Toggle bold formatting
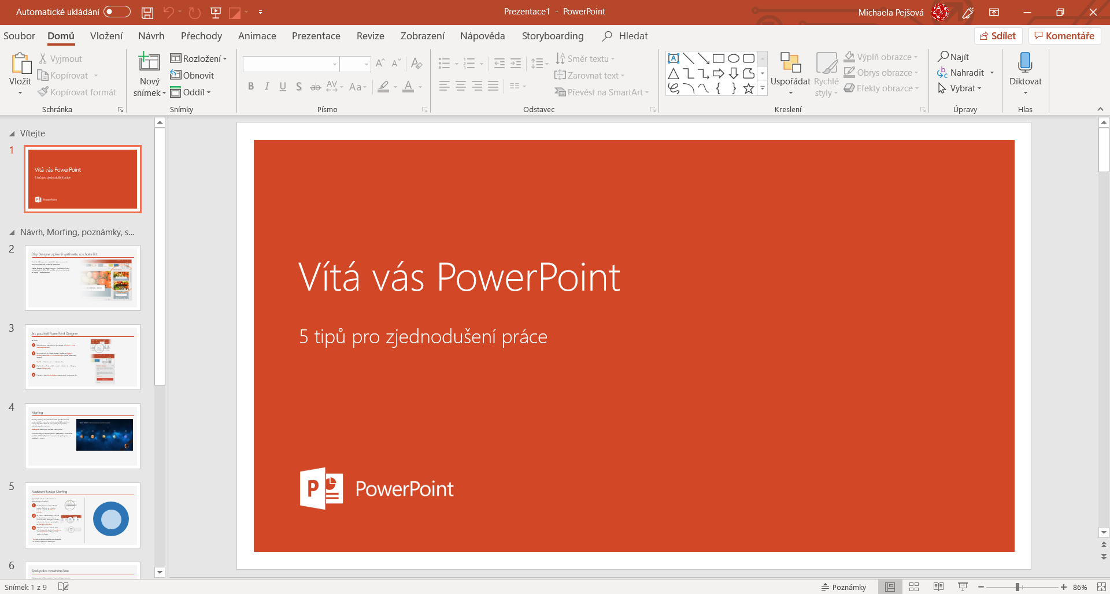This screenshot has height=594, width=1110. (251, 86)
